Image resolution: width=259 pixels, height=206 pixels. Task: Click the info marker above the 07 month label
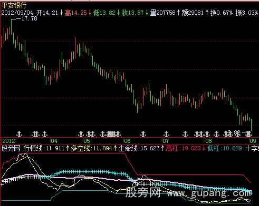coord(166,134)
